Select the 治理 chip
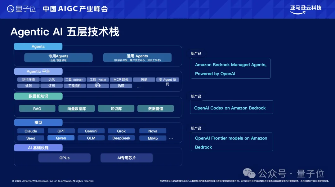The image size is (335, 187). point(121,86)
